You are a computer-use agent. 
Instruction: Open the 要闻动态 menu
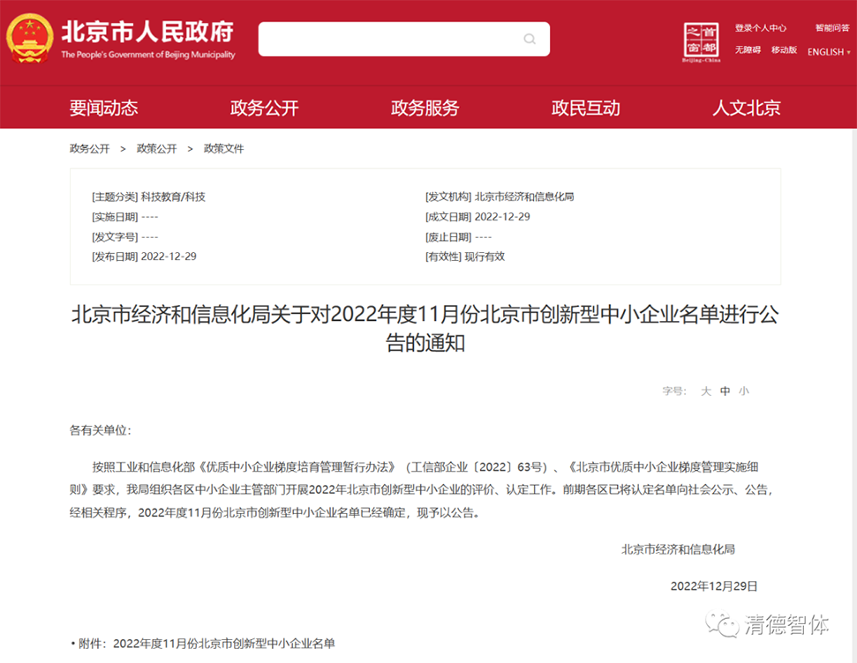(x=104, y=108)
